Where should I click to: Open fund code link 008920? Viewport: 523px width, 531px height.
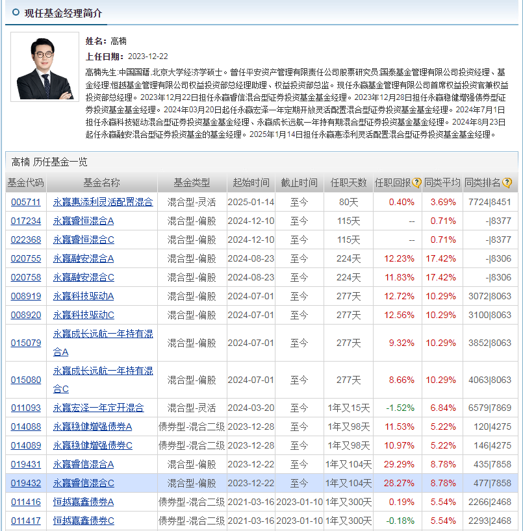[26, 315]
